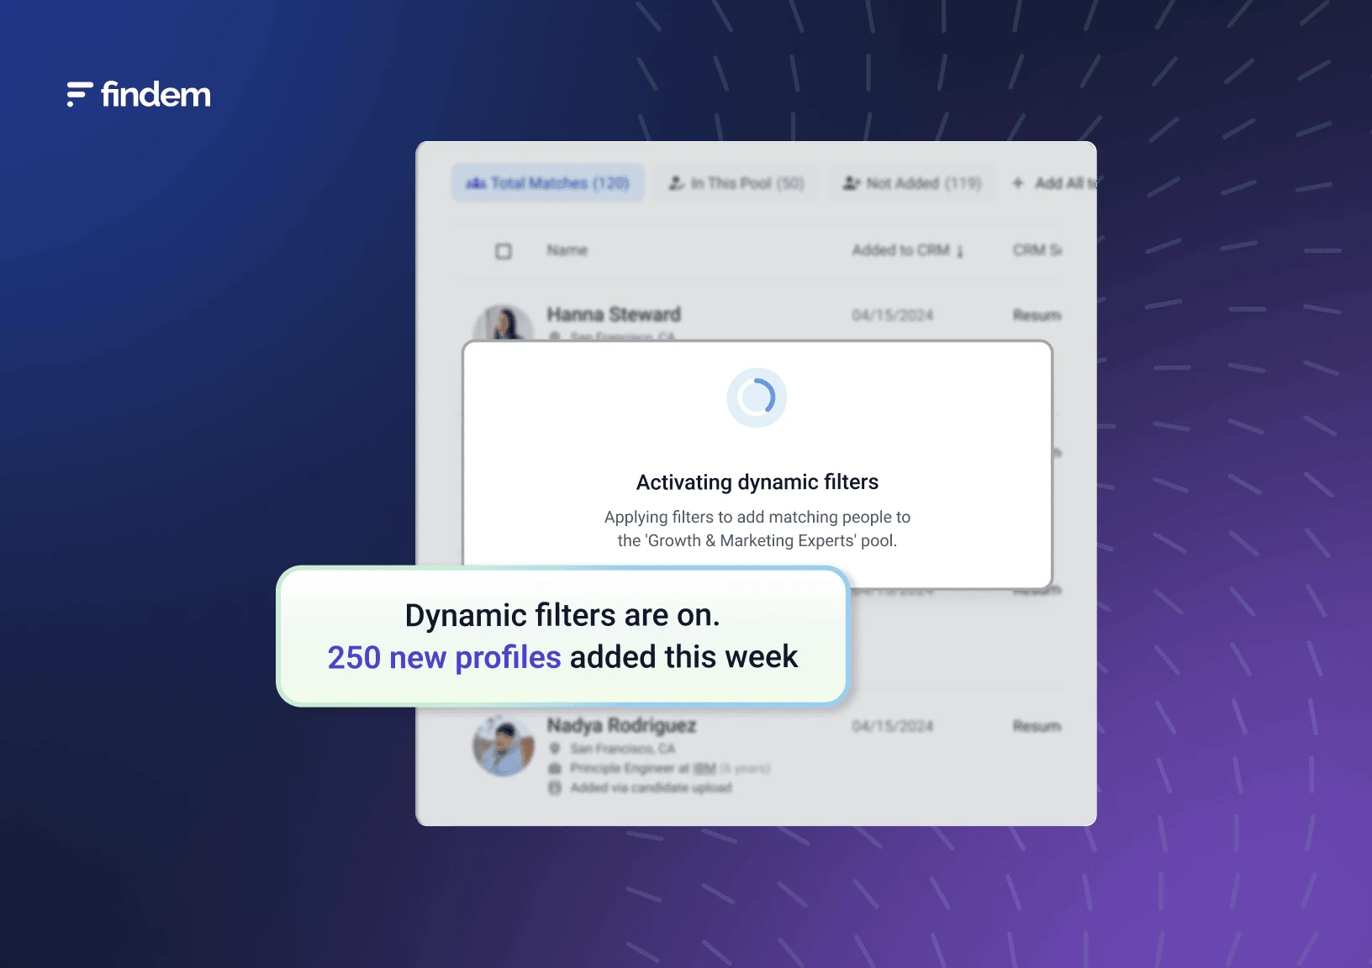Click the Resume label in Hanna Steward's row

pos(1037,315)
